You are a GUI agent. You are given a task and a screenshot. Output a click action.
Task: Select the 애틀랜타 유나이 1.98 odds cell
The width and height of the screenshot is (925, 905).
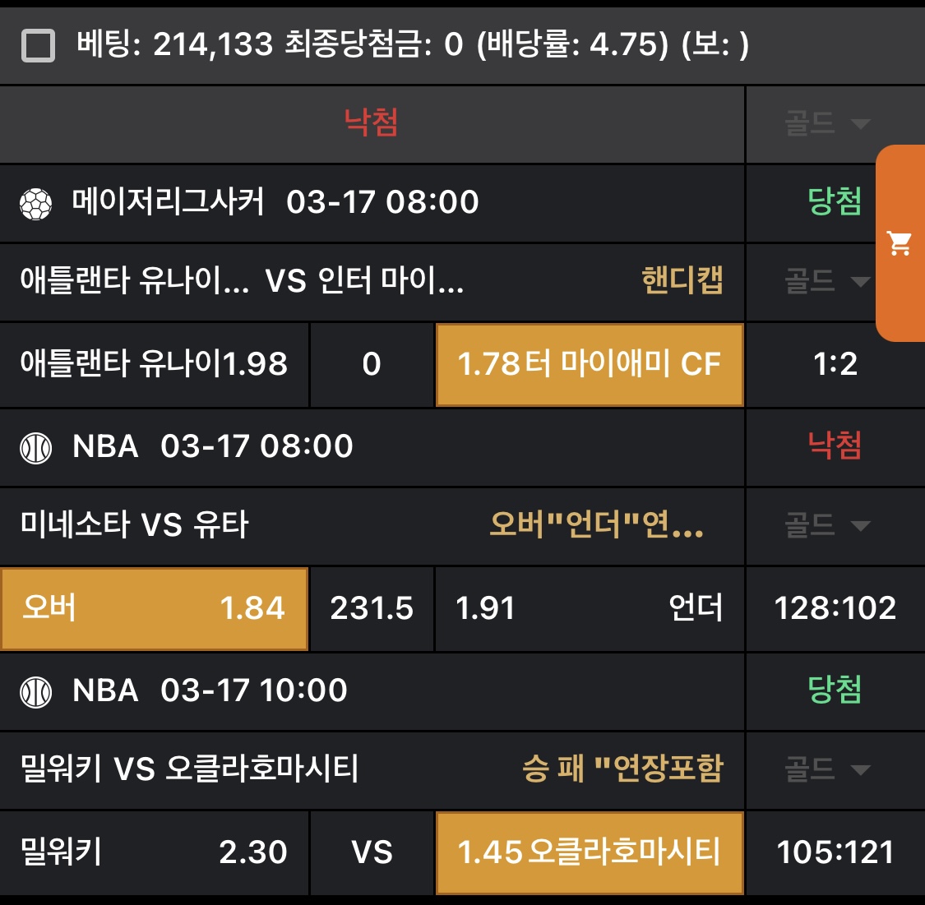(154, 364)
